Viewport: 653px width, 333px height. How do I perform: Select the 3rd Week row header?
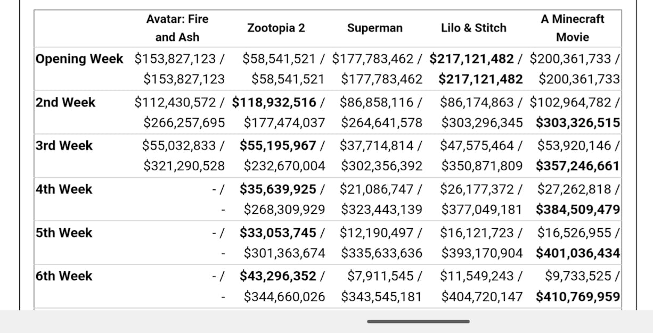tap(64, 146)
